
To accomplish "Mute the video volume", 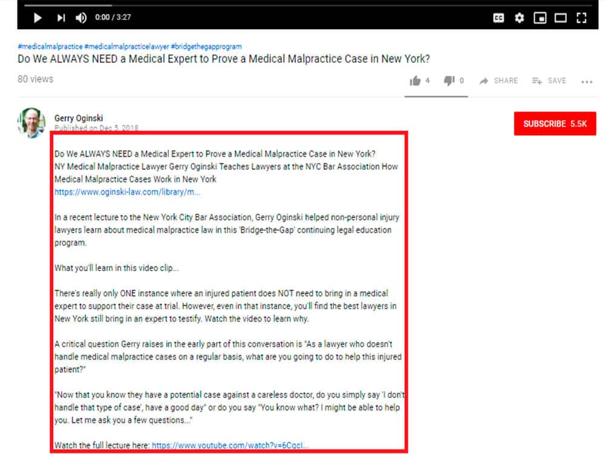I will [81, 18].
